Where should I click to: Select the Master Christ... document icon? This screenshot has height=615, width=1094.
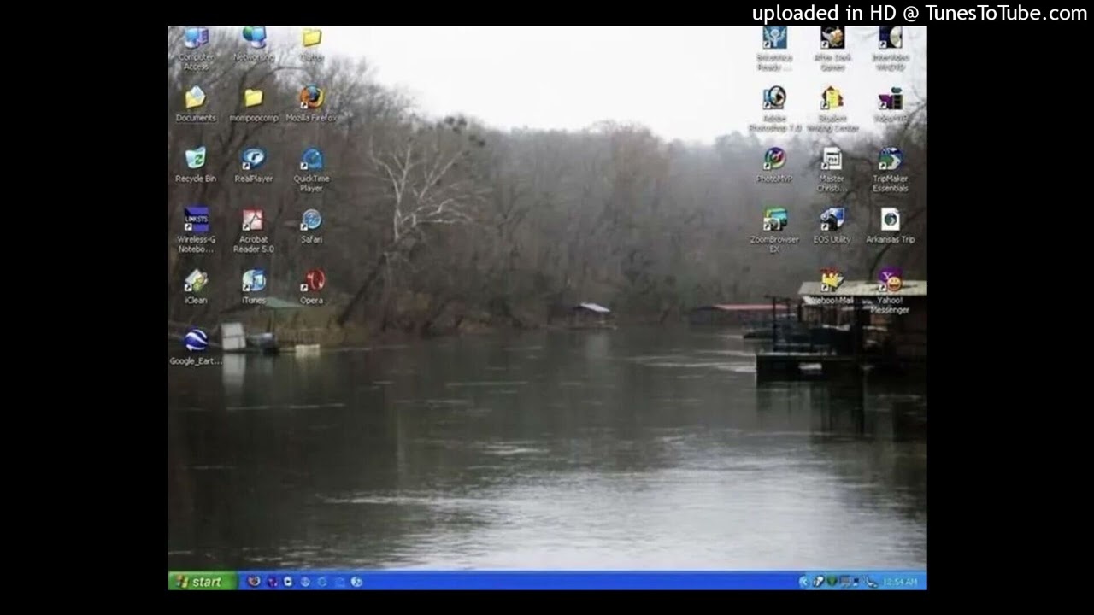pos(832,170)
